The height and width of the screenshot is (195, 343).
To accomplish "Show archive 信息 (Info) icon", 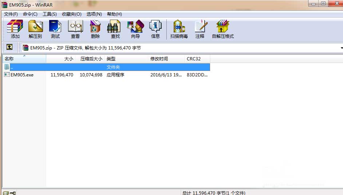I will pos(155,26).
